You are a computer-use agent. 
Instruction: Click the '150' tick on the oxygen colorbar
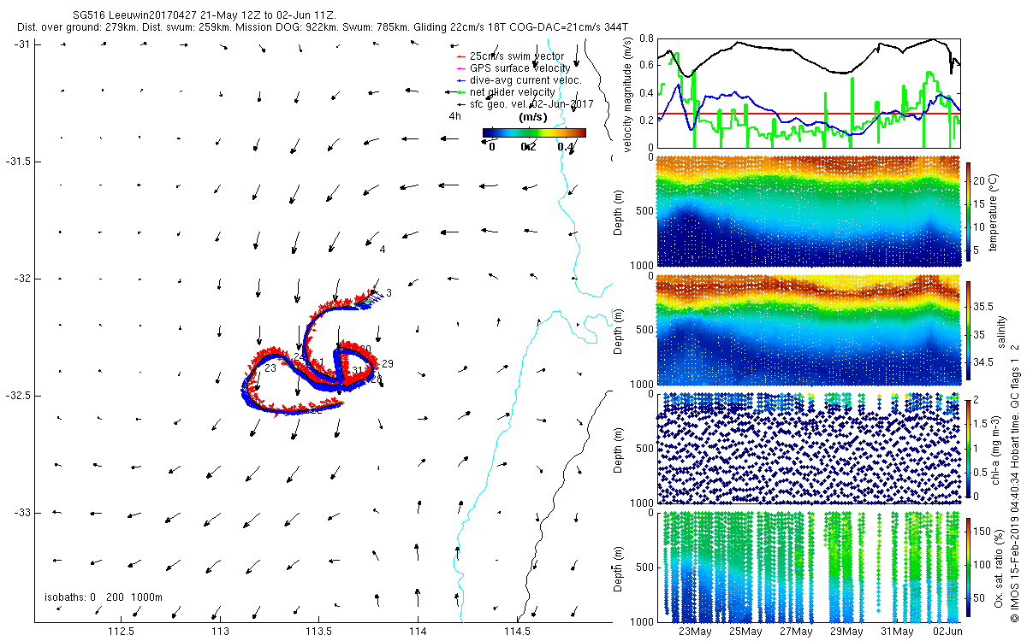[984, 531]
